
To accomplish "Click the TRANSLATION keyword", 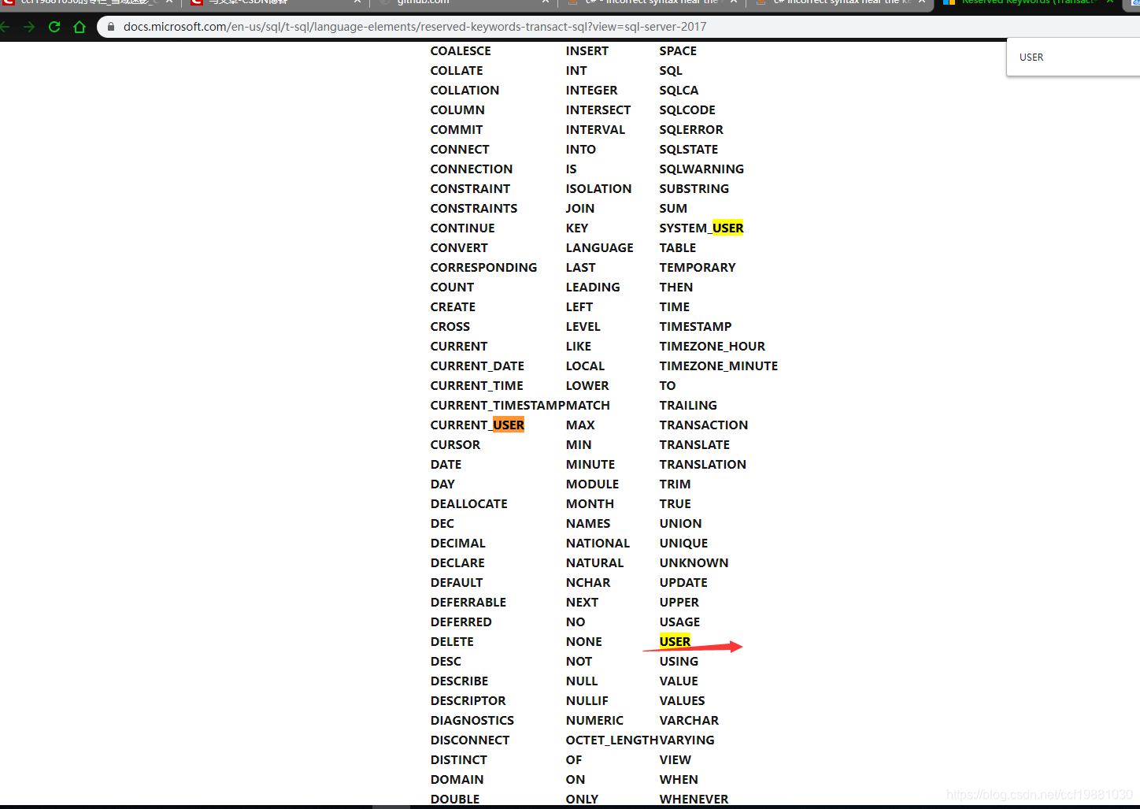I will pyautogui.click(x=703, y=465).
